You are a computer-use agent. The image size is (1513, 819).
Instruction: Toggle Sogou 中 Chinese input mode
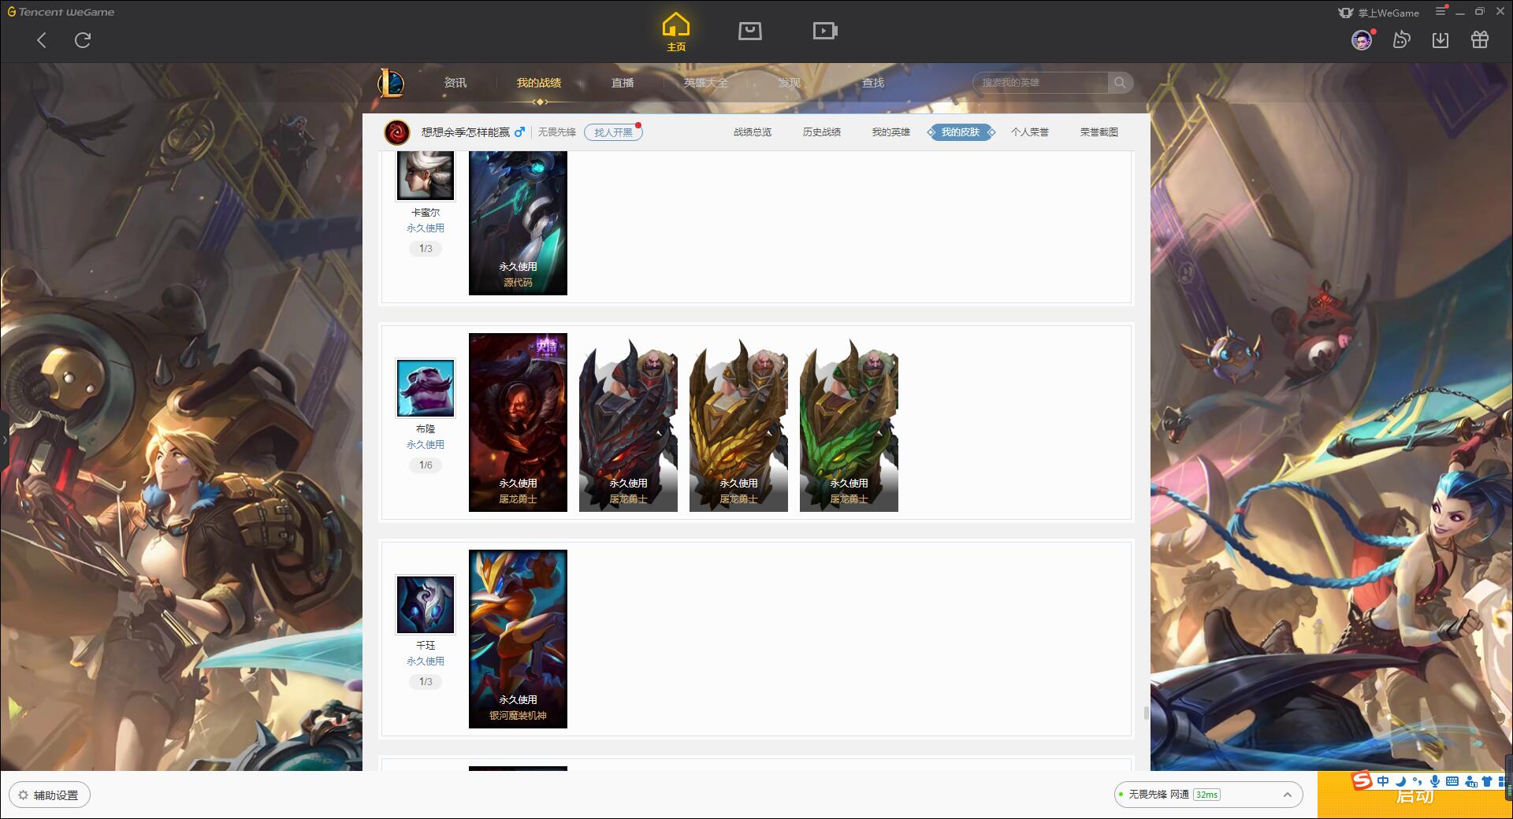1383,781
